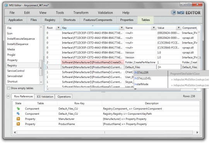209x143 pixels.
Task: Click the Default_Files name cell
Action: coord(140,67)
